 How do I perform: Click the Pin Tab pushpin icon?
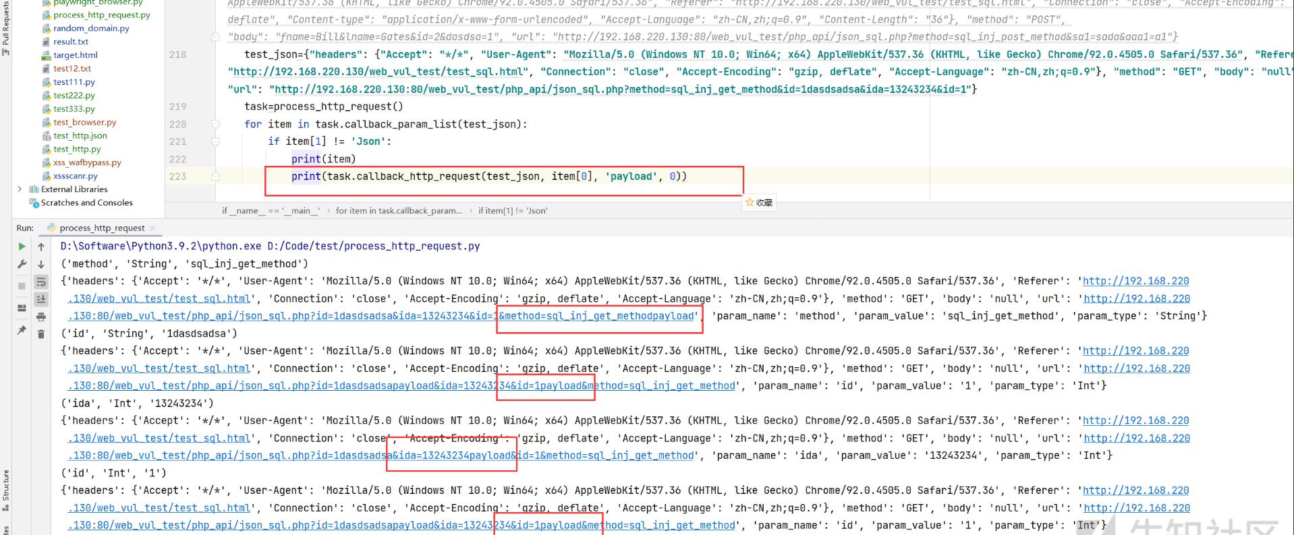22,330
